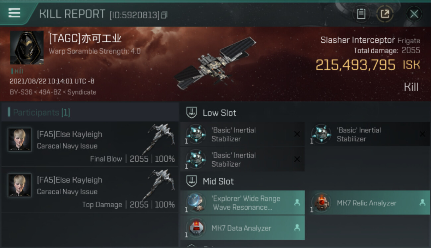Open the hamburger menu icon
Viewport: 431px width, 248px height.
tap(14, 13)
